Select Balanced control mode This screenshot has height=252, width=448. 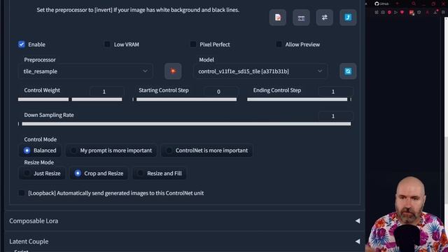click(40, 150)
